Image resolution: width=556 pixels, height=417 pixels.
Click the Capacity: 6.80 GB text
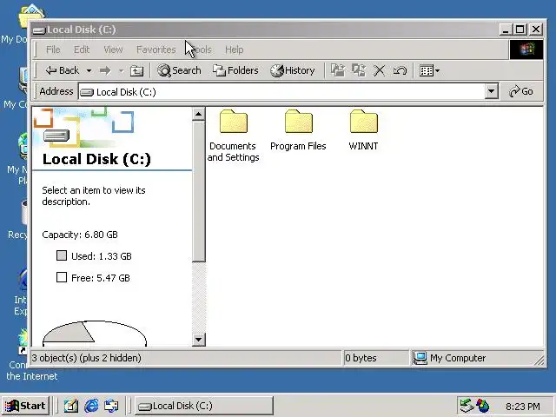tap(80, 235)
